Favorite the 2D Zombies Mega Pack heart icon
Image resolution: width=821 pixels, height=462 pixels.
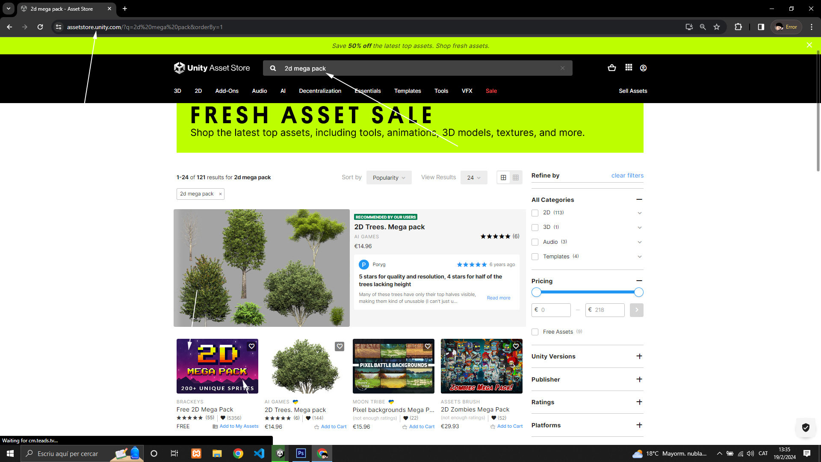(516, 346)
